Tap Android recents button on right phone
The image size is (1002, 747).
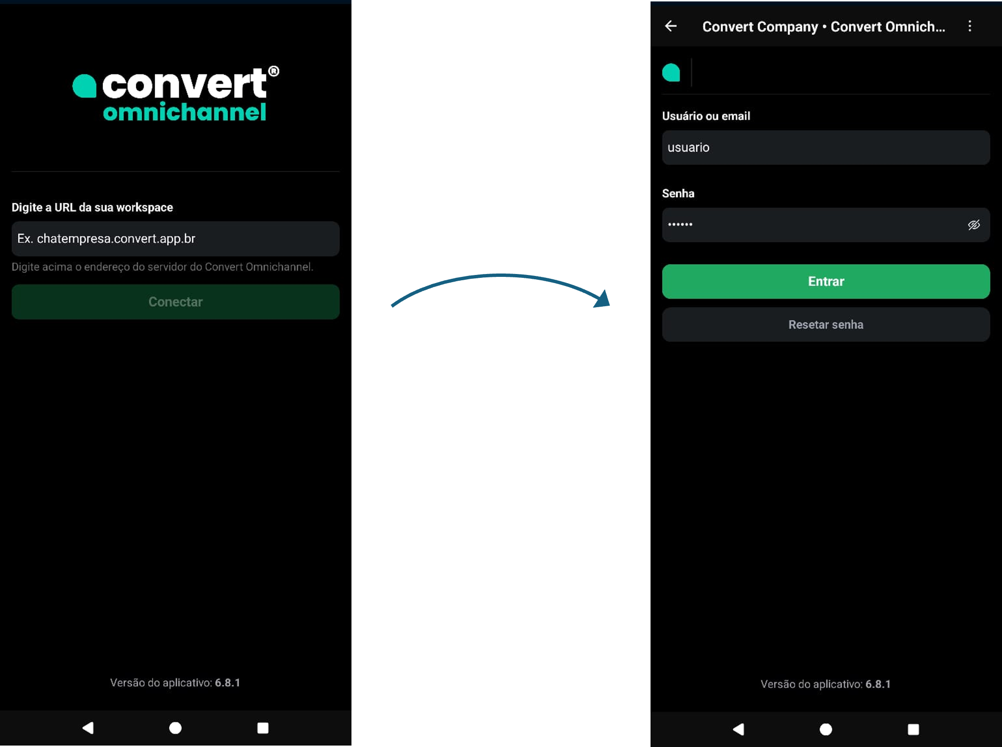[913, 729]
